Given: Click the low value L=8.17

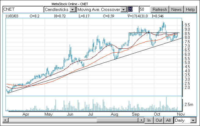Looking at the screenshot, I should [x=84, y=16].
